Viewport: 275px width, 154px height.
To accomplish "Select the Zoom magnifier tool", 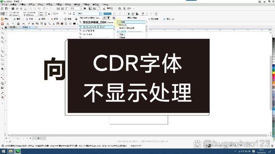I will point(2,42).
